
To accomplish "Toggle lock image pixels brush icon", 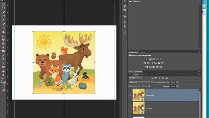I will 143,86.
